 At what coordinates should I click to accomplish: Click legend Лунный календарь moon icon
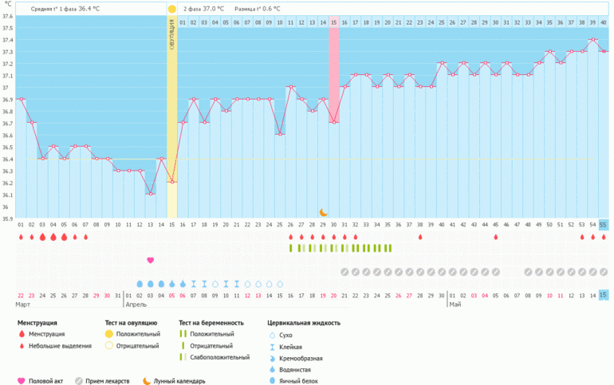point(147,381)
